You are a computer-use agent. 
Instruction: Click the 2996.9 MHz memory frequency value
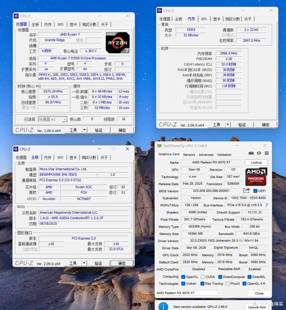coord(229,53)
